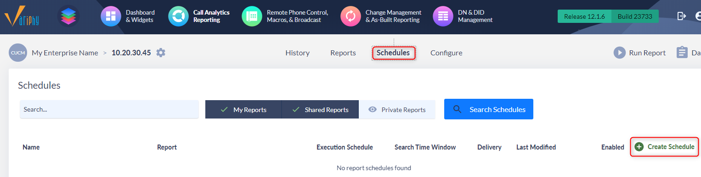
Task: Open the Configure tab
Action: pos(446,53)
